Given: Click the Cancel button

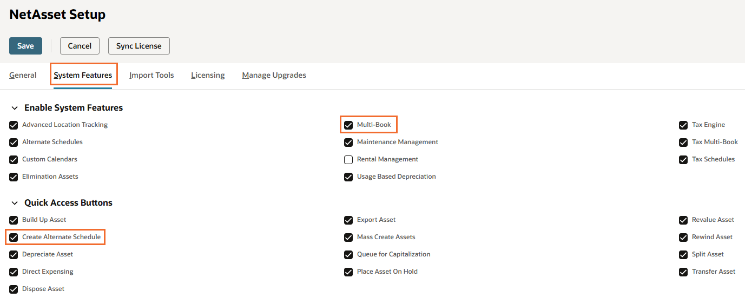Looking at the screenshot, I should click(80, 46).
